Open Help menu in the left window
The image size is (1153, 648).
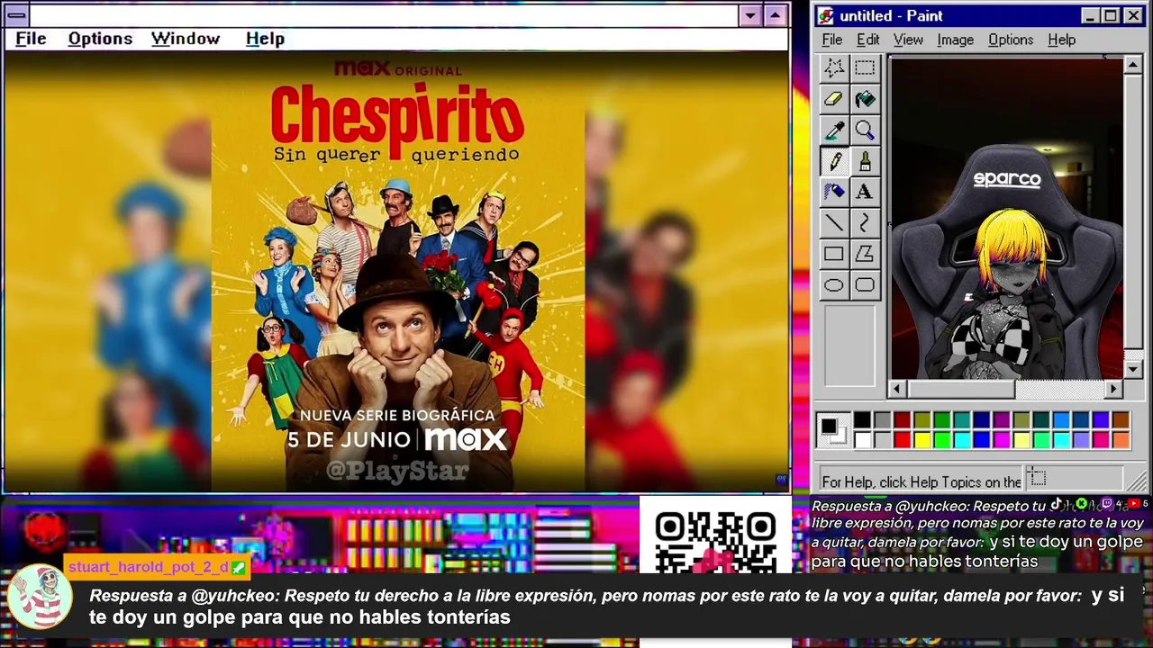coord(265,39)
